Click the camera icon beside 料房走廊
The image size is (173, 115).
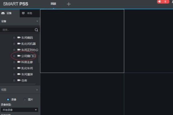coord(19,62)
